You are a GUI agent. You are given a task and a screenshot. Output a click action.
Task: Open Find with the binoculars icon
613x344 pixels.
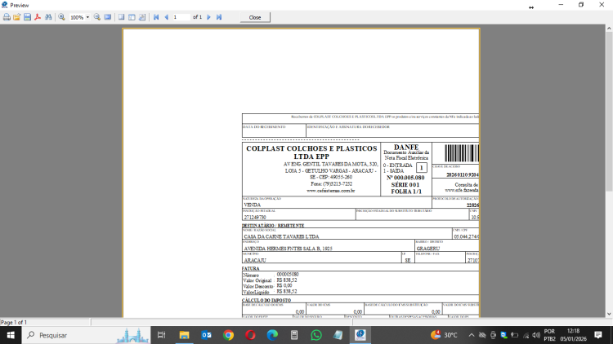pos(48,17)
